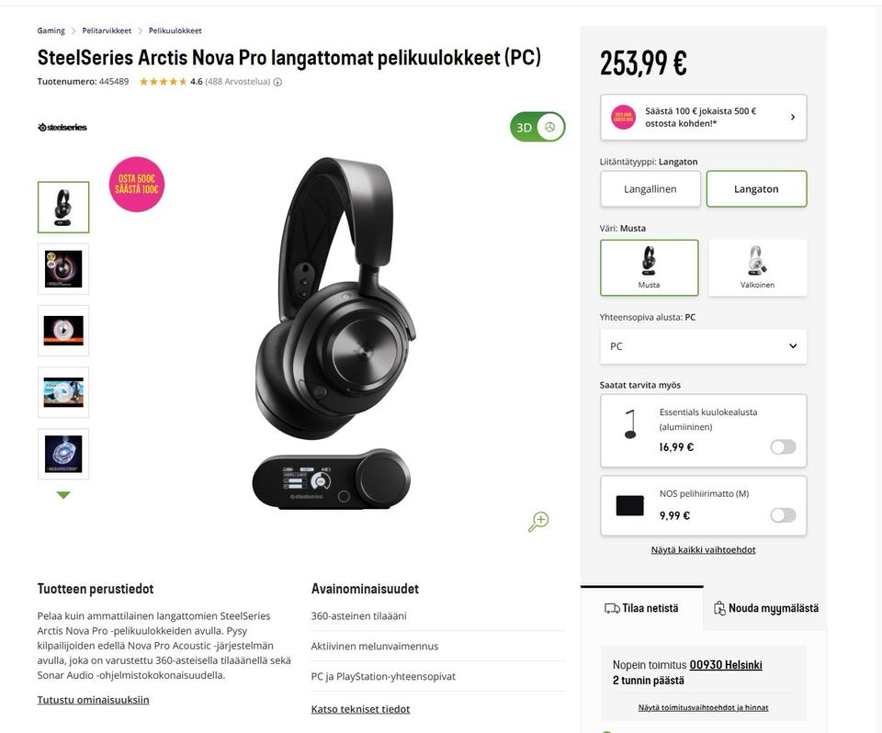Expand the 'Säästä 100 €' offer chevron
The height and width of the screenshot is (733, 882).
pyautogui.click(x=793, y=117)
